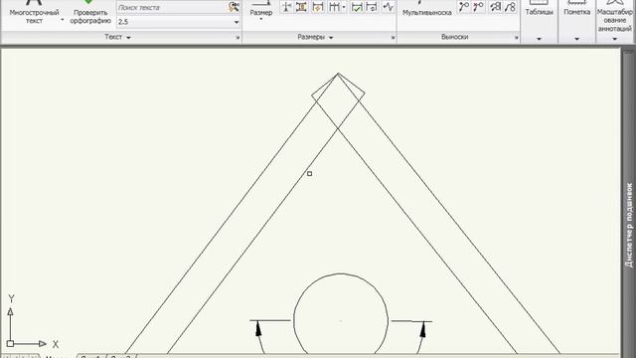Screen dimensions: 636x358
Task: Select the Inspect dimension checkmark icon
Action: pos(357,7)
